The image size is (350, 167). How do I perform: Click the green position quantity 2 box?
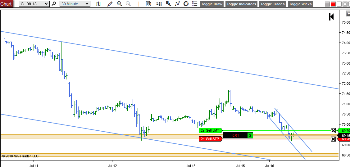[250, 135]
